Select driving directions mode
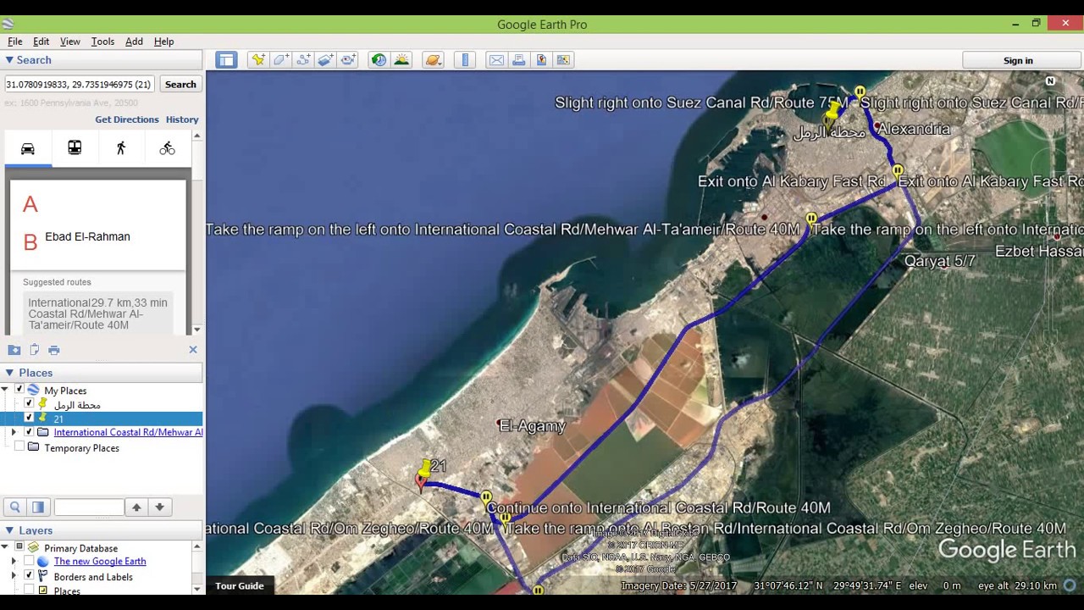The image size is (1084, 610). point(28,148)
